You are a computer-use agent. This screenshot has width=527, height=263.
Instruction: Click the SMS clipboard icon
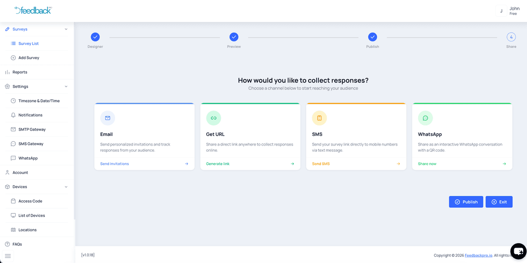[x=319, y=118]
